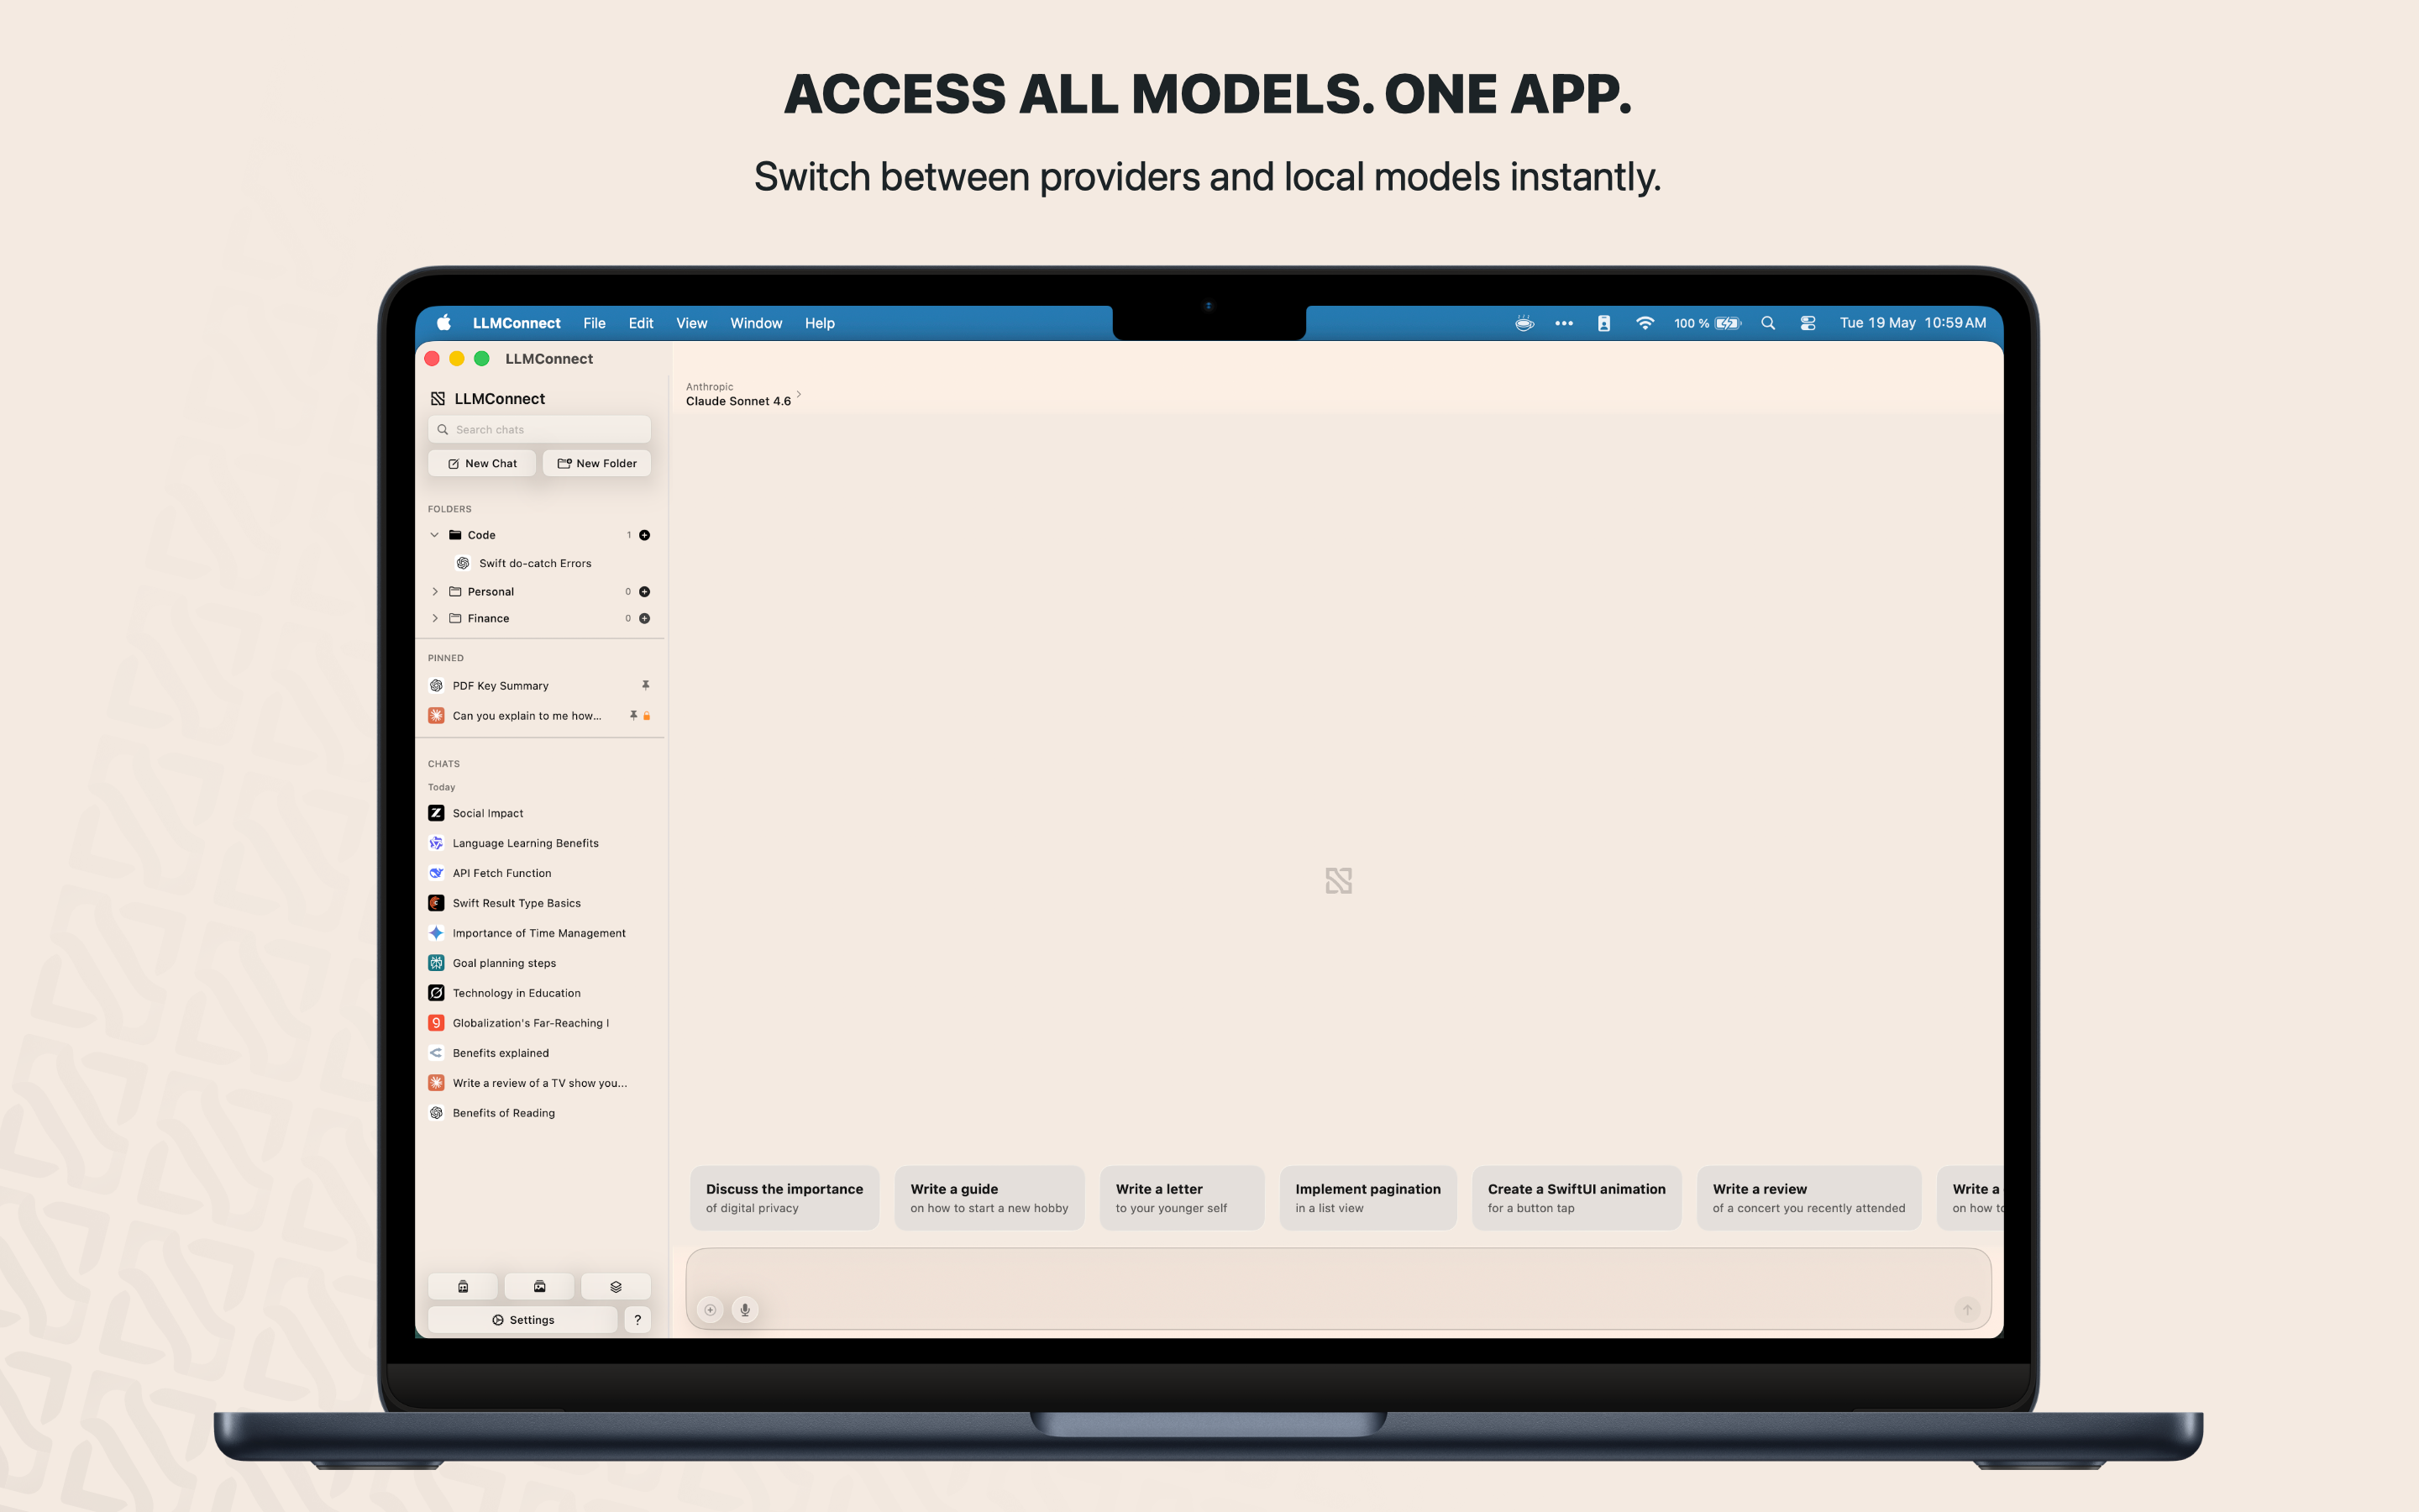This screenshot has width=2419, height=1512.
Task: Expand the Personal folder
Action: pos(435,592)
